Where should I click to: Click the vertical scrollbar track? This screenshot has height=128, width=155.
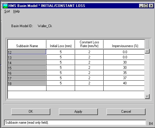147,74
